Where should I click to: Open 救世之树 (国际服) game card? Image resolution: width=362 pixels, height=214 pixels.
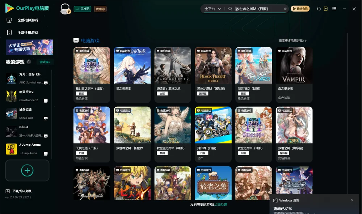(x=294, y=134)
